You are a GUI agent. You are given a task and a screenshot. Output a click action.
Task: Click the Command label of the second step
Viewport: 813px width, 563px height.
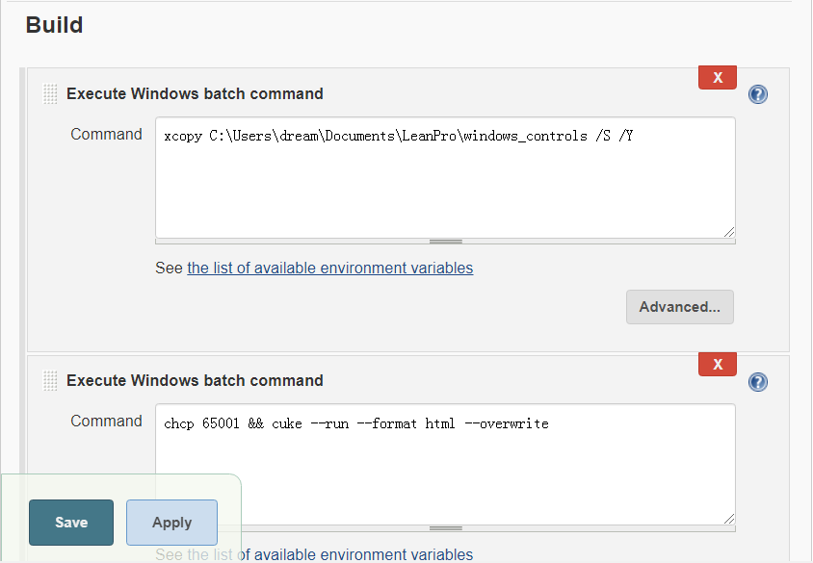pos(106,421)
